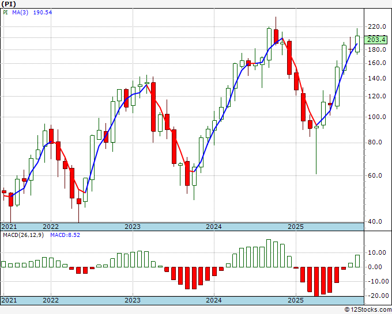Click 2021 on the price chart timeline

(x=9, y=227)
